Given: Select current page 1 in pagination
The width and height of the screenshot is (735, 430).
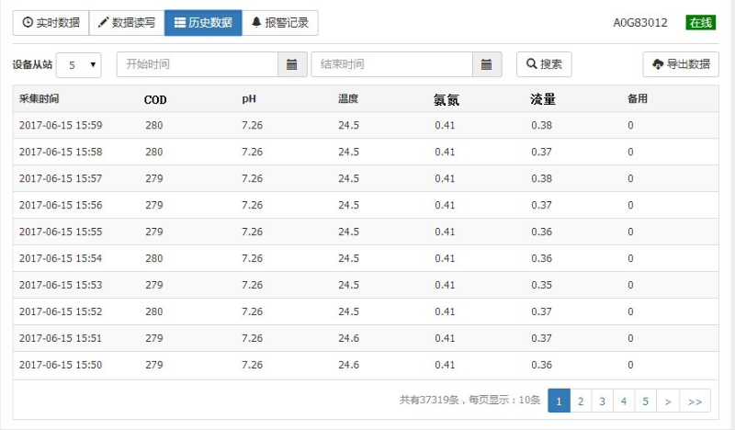Looking at the screenshot, I should pos(559,401).
